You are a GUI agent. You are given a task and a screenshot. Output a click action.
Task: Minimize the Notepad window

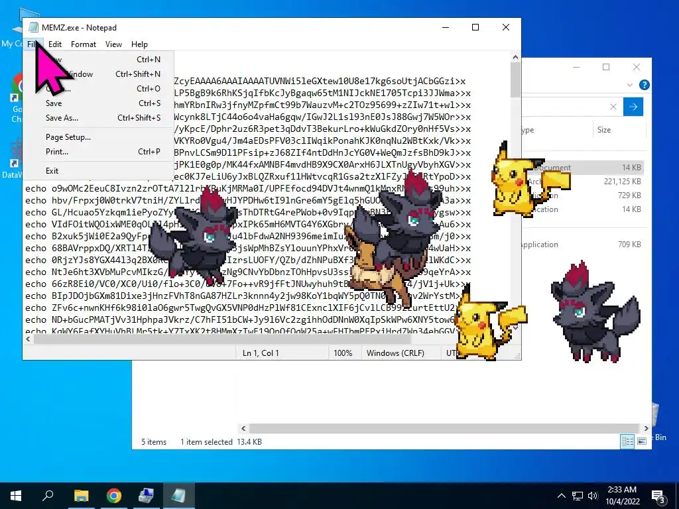point(446,27)
